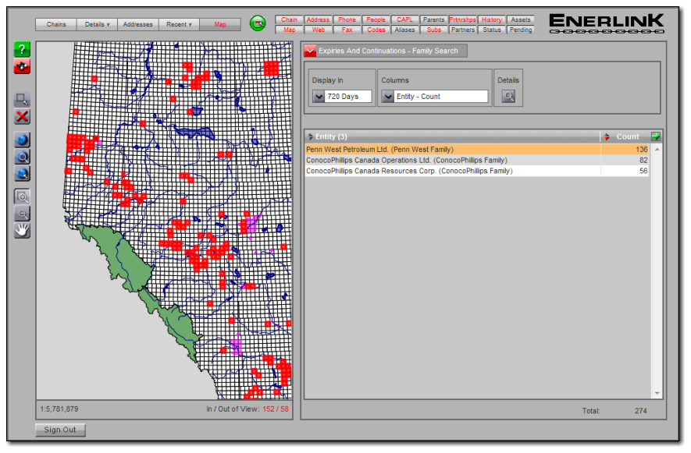Screen dimensions: 691x453
Task: Click the Address button
Action: point(318,19)
